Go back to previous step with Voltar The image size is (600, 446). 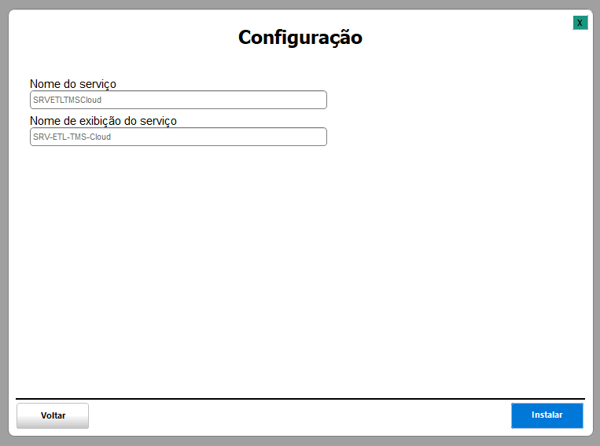coord(53,415)
